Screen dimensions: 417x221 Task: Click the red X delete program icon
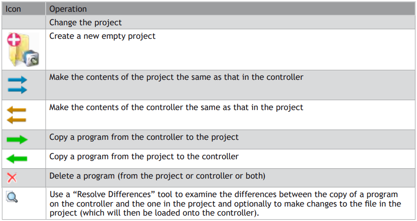(12, 178)
